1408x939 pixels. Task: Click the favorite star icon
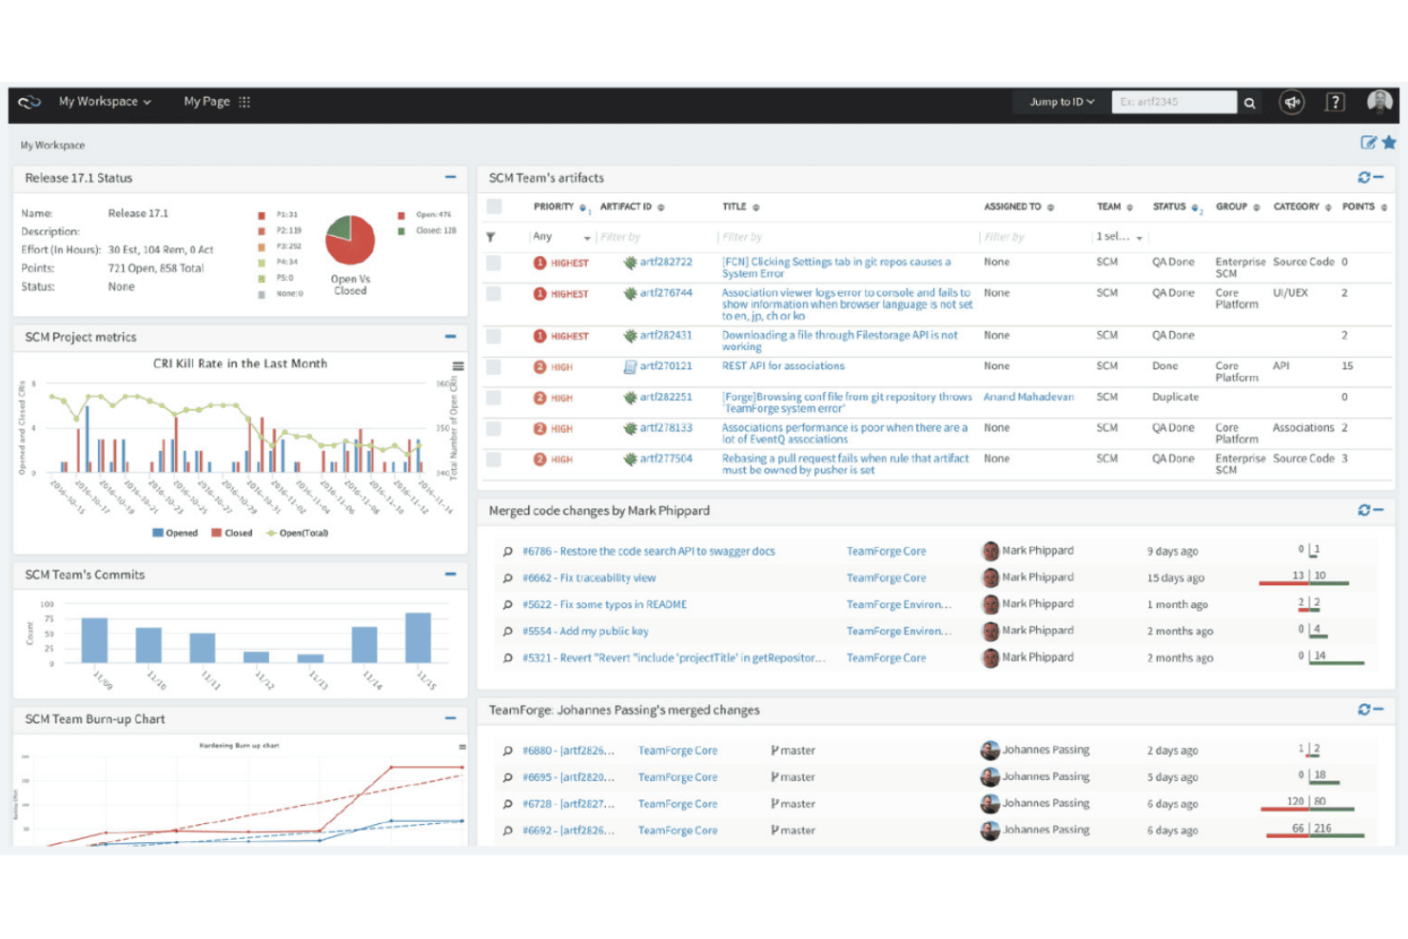click(x=1389, y=143)
